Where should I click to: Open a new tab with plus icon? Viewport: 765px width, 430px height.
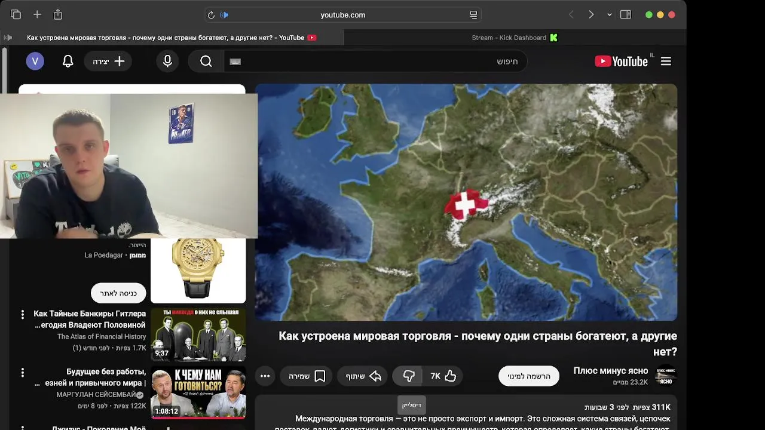click(37, 14)
